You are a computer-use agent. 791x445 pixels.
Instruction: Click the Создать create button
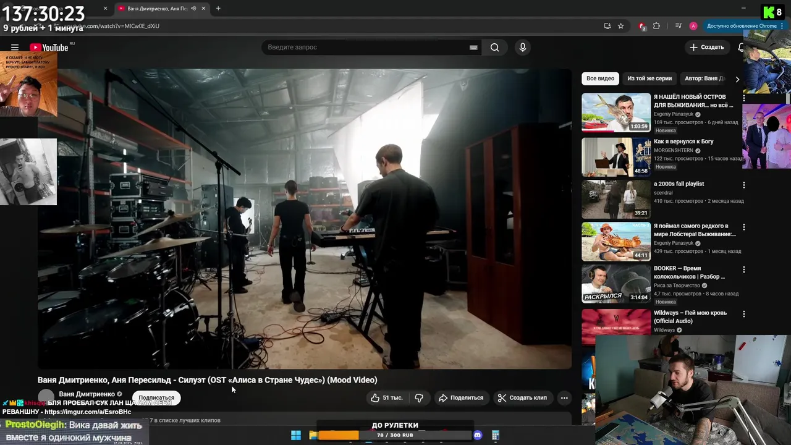pos(706,48)
